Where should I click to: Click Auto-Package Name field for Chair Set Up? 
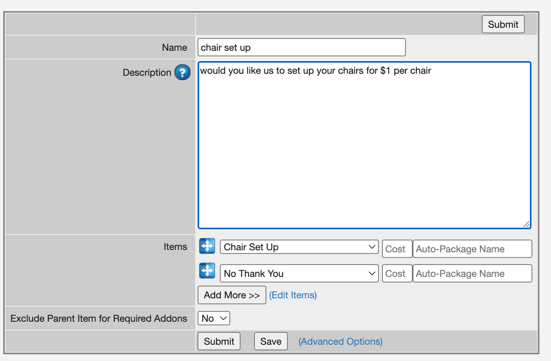(472, 249)
